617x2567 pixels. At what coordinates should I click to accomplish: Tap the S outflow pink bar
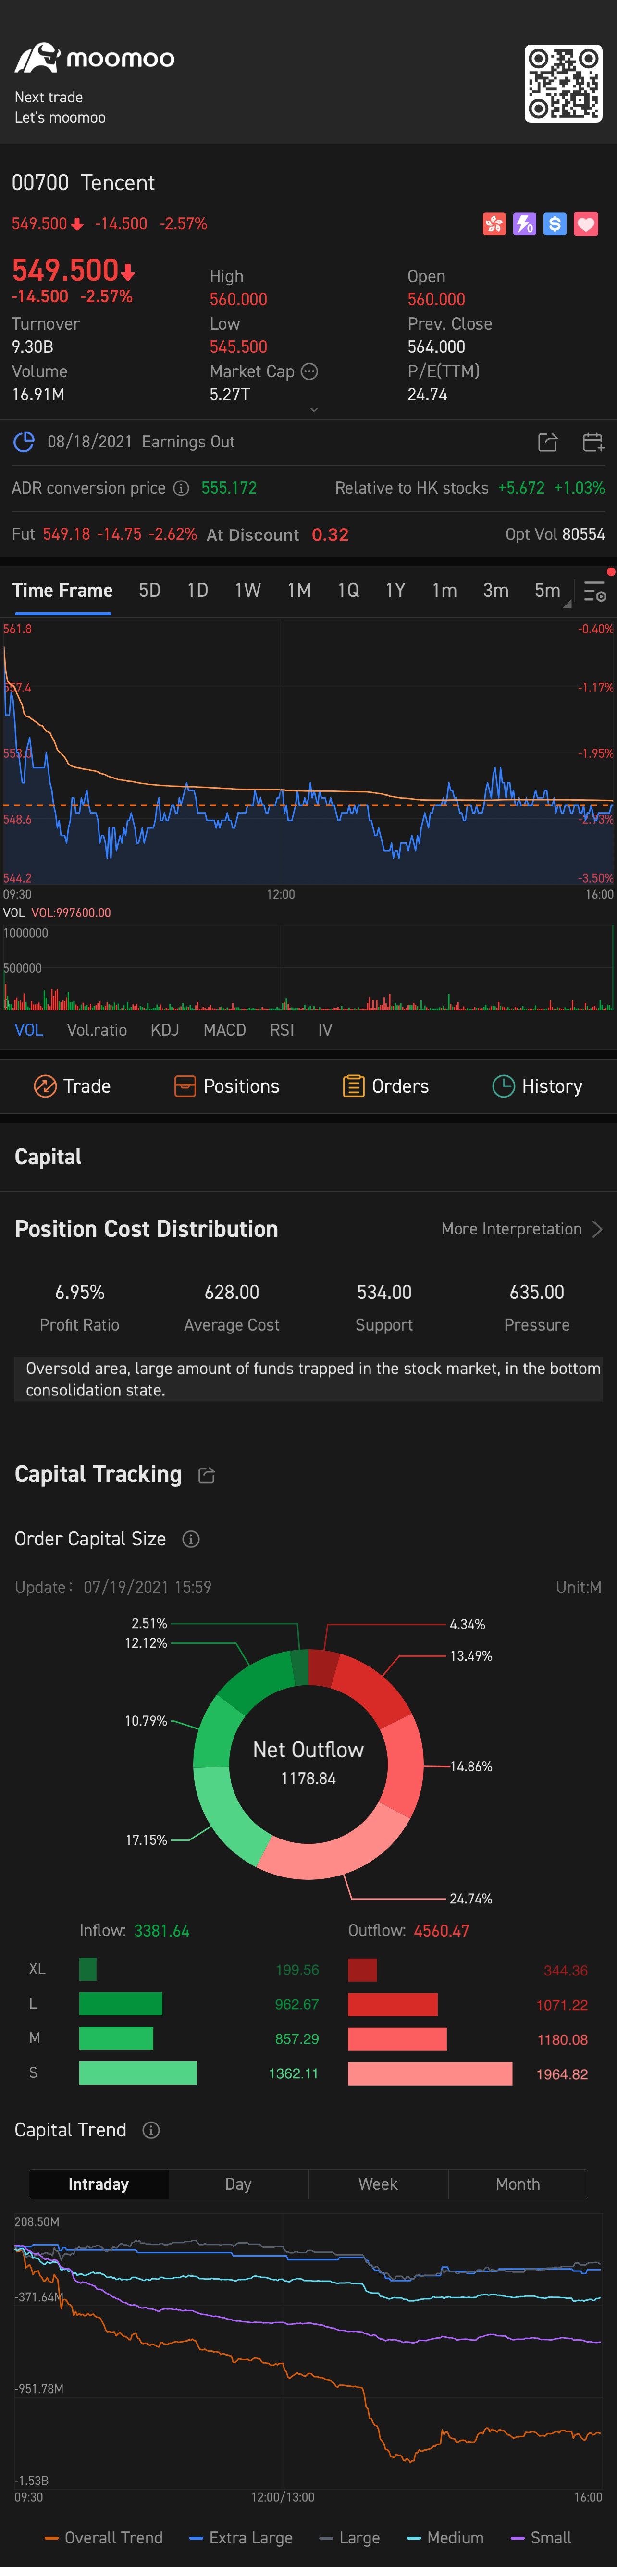430,2073
